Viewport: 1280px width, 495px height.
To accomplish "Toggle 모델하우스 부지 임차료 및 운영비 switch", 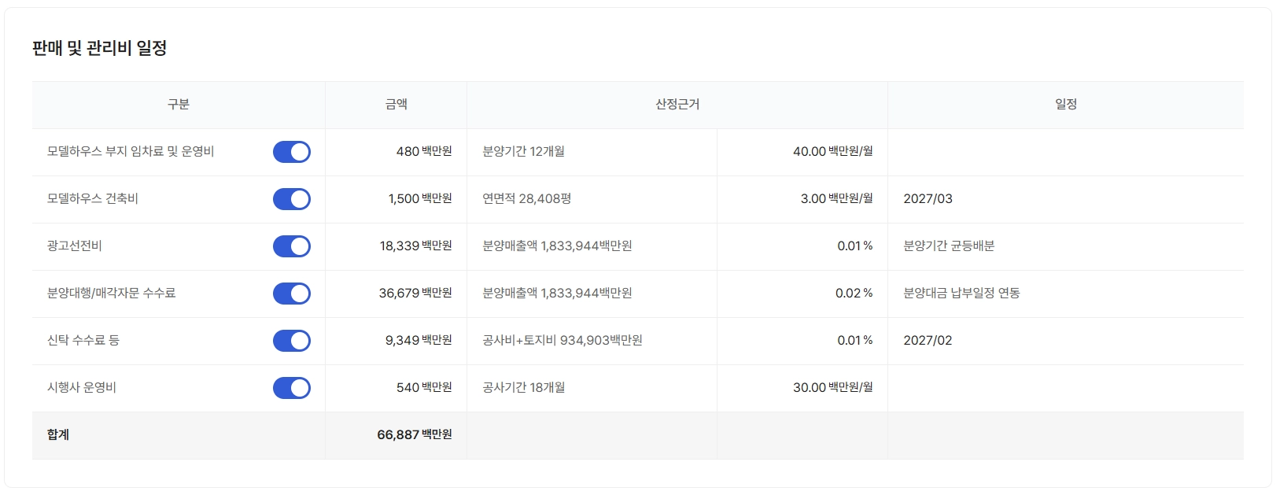I will click(291, 152).
